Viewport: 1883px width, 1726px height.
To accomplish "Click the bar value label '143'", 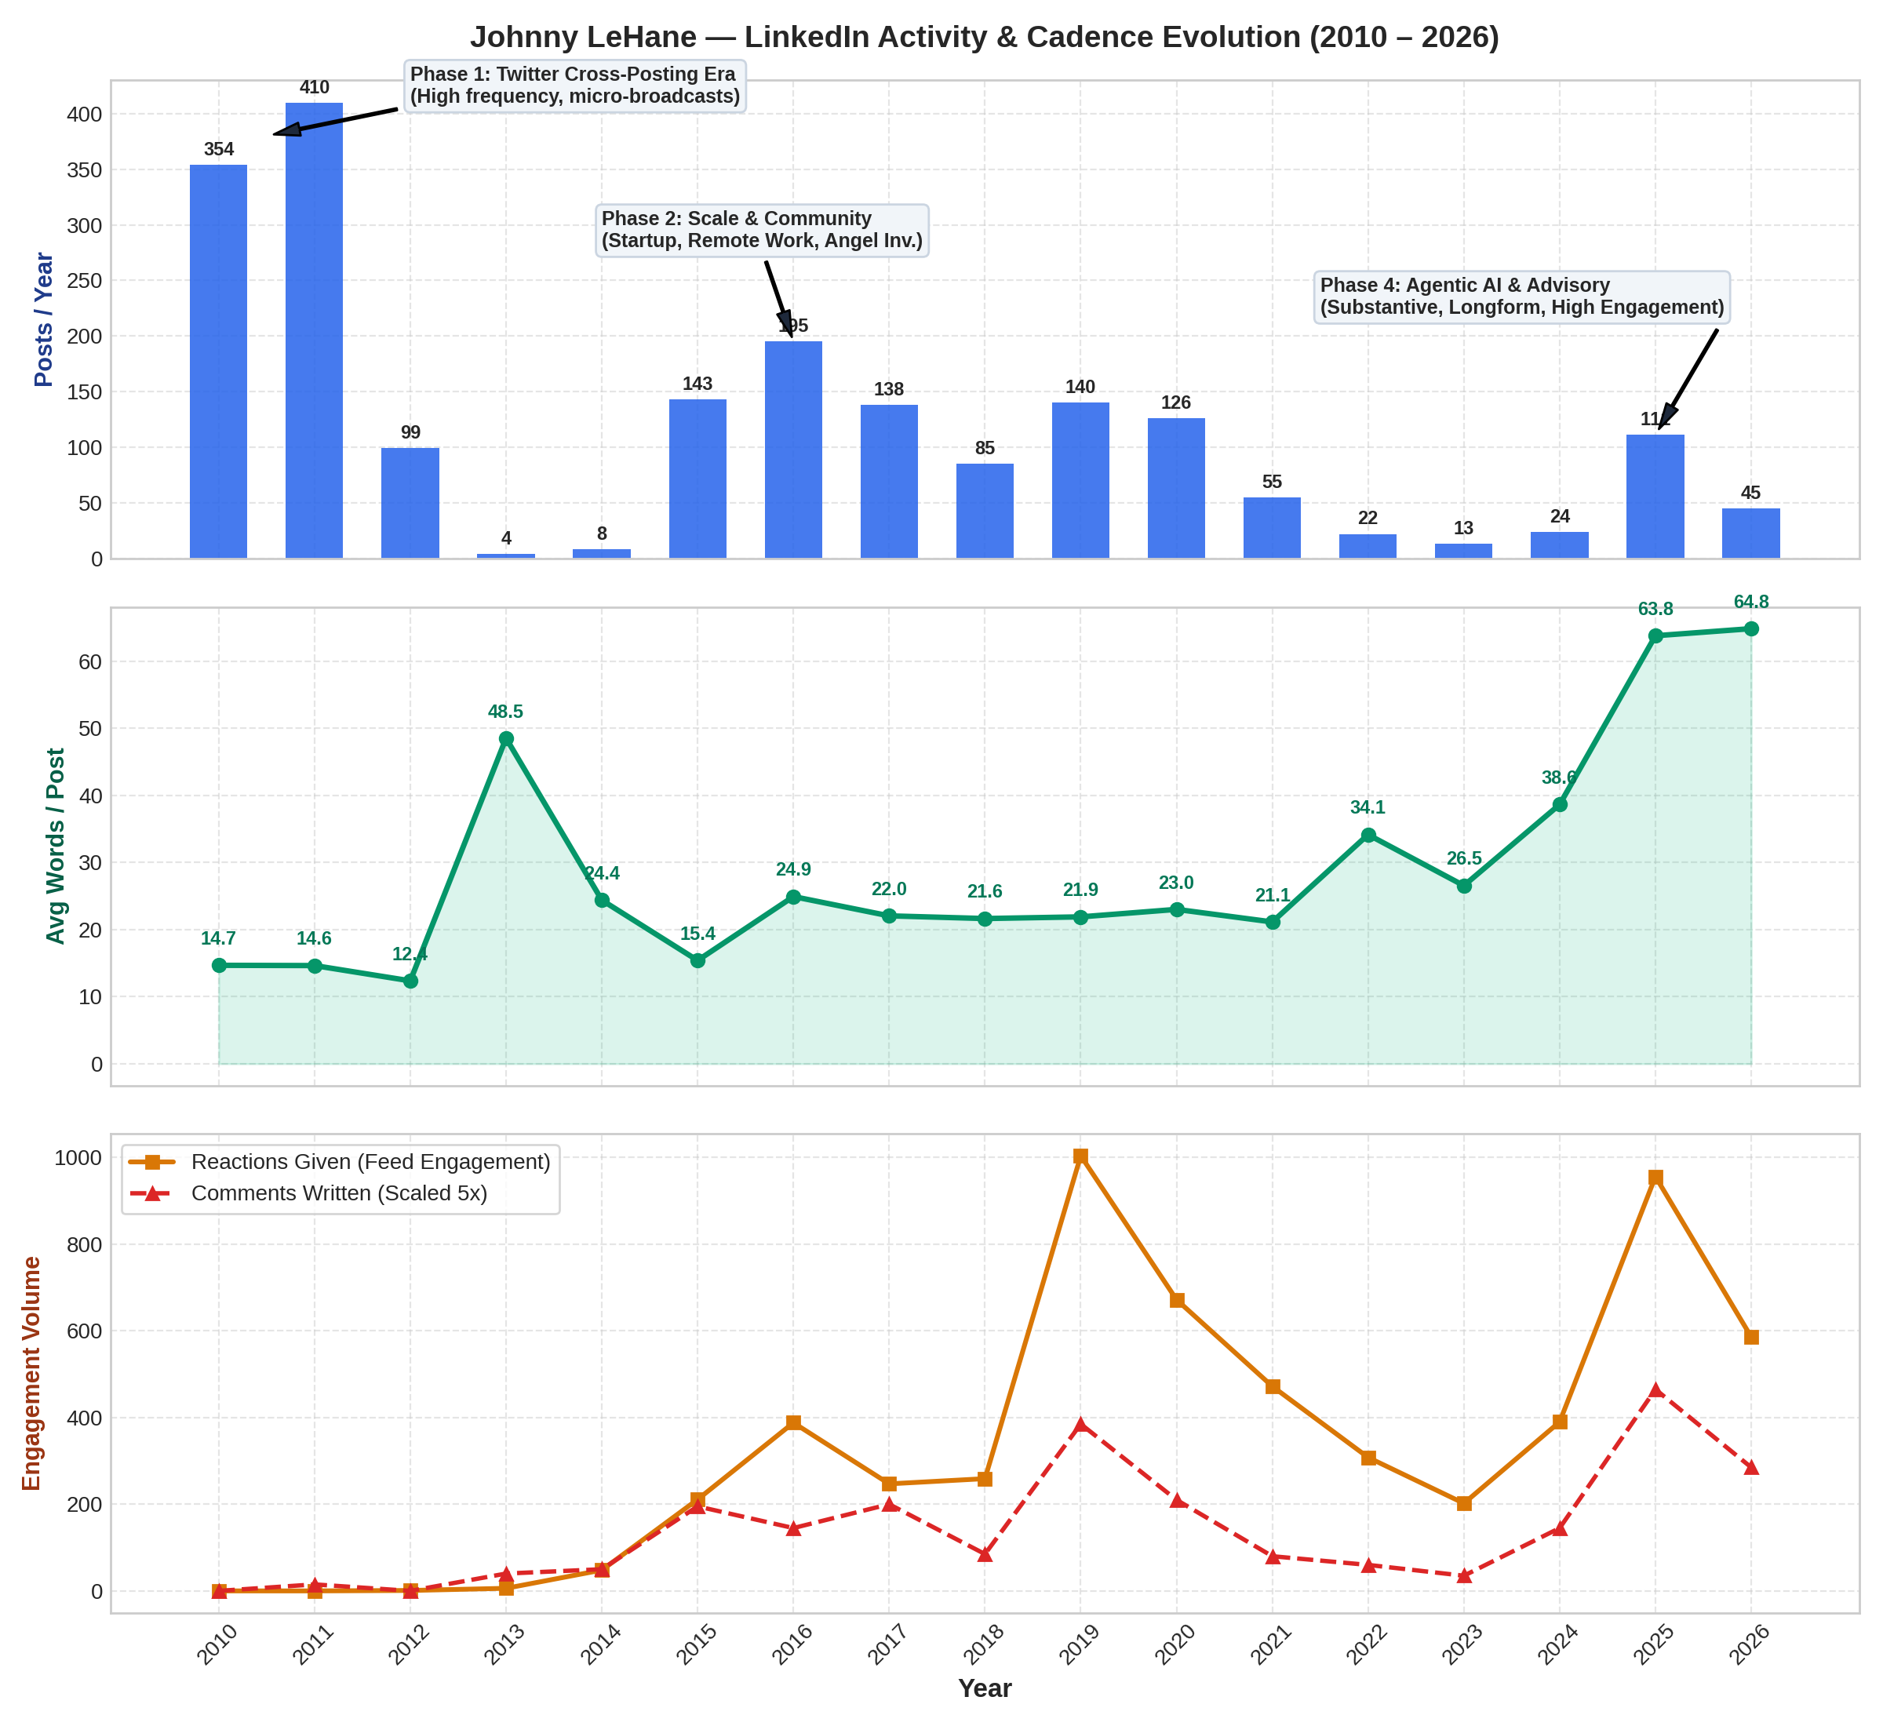I will tap(697, 384).
